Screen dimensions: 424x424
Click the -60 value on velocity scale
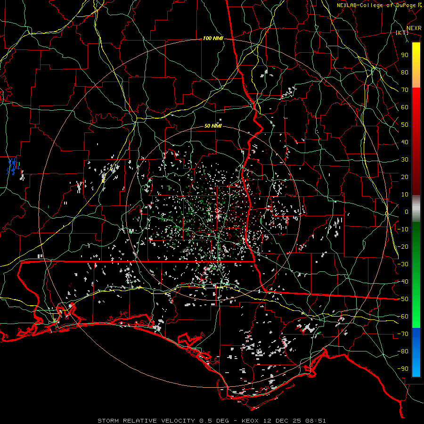(403, 317)
